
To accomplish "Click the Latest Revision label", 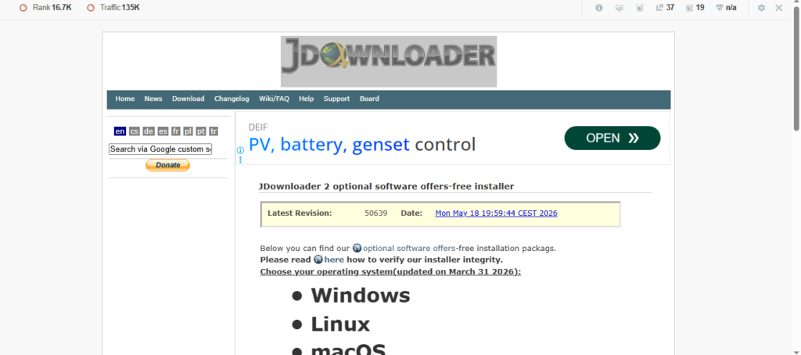I will pyautogui.click(x=300, y=213).
